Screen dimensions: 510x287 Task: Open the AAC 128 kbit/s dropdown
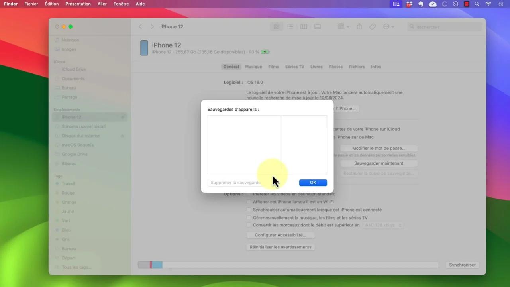coord(383,225)
